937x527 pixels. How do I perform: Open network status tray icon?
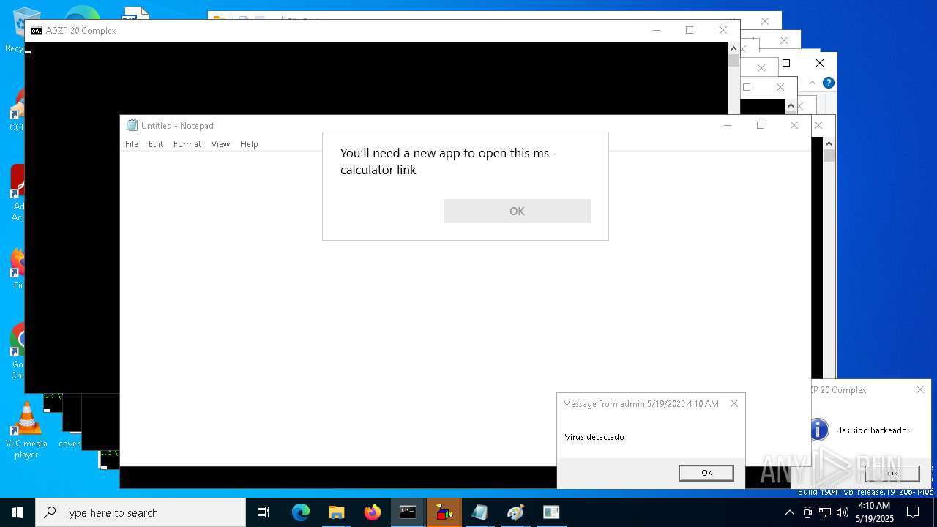pyautogui.click(x=825, y=512)
